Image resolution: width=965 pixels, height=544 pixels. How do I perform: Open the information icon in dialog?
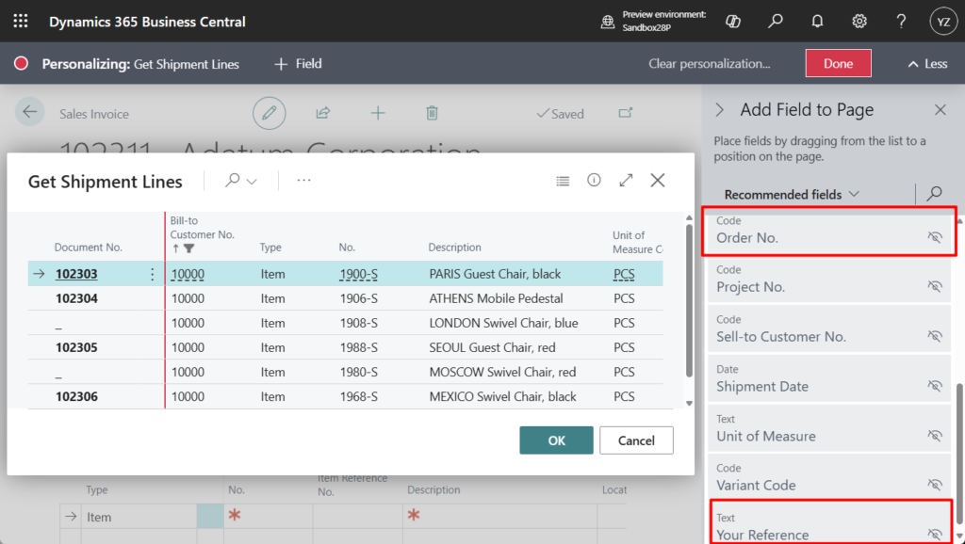click(x=594, y=181)
